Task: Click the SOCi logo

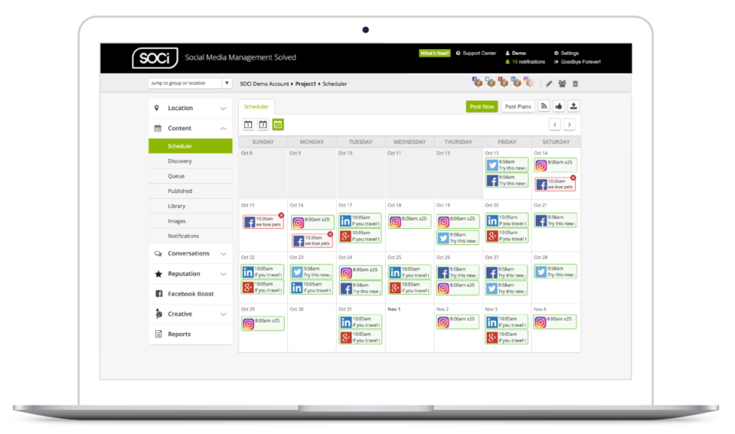Action: (155, 58)
